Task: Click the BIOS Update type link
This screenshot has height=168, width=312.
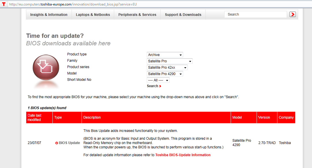Action: point(69,143)
